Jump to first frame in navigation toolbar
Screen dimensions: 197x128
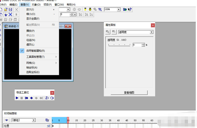(x=26, y=98)
